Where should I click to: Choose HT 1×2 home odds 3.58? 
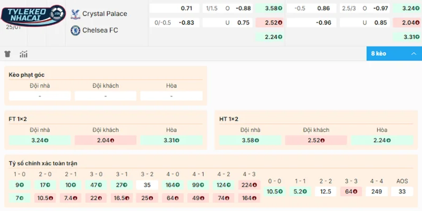click(x=250, y=140)
